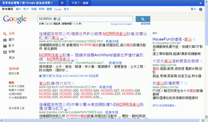
Task: Close the homepage promo bar with X
Action: [201, 3]
